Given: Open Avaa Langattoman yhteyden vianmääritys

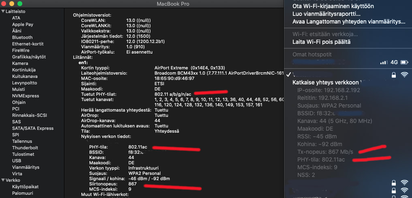Looking at the screenshot, I should [x=349, y=22].
